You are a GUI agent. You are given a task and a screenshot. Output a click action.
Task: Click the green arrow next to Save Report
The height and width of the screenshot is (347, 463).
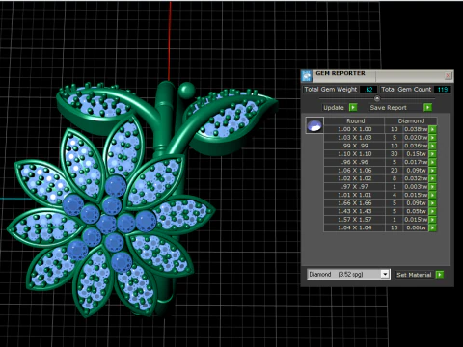pyautogui.click(x=427, y=107)
